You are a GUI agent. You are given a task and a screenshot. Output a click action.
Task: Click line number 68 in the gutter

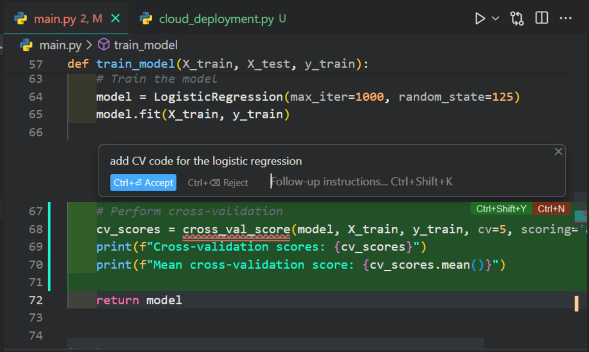click(x=36, y=229)
